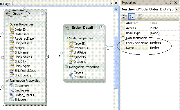Close the Properties panel
The image size is (180, 110).
[176, 3]
